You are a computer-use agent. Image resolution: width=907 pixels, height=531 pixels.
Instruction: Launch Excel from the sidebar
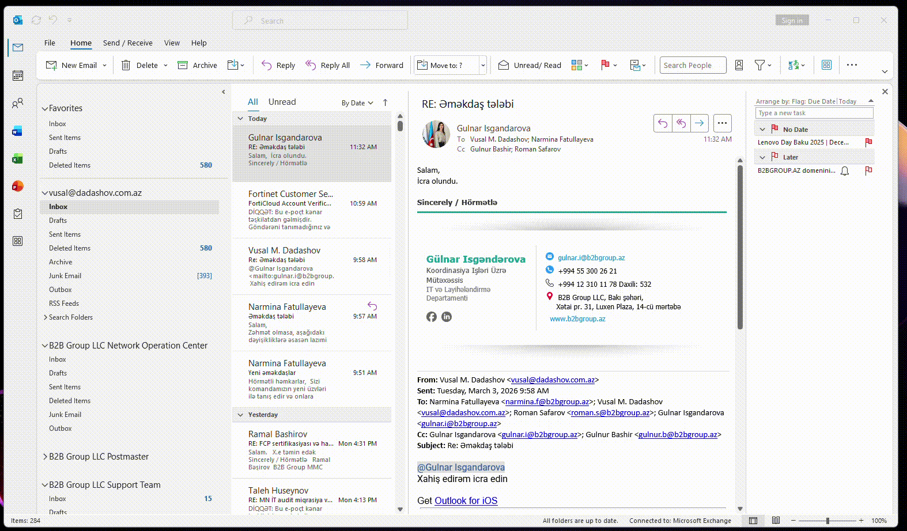[18, 158]
